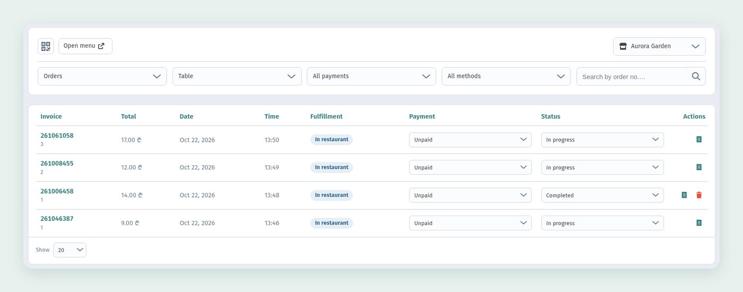
Task: Expand the Table filter dropdown
Action: [237, 76]
